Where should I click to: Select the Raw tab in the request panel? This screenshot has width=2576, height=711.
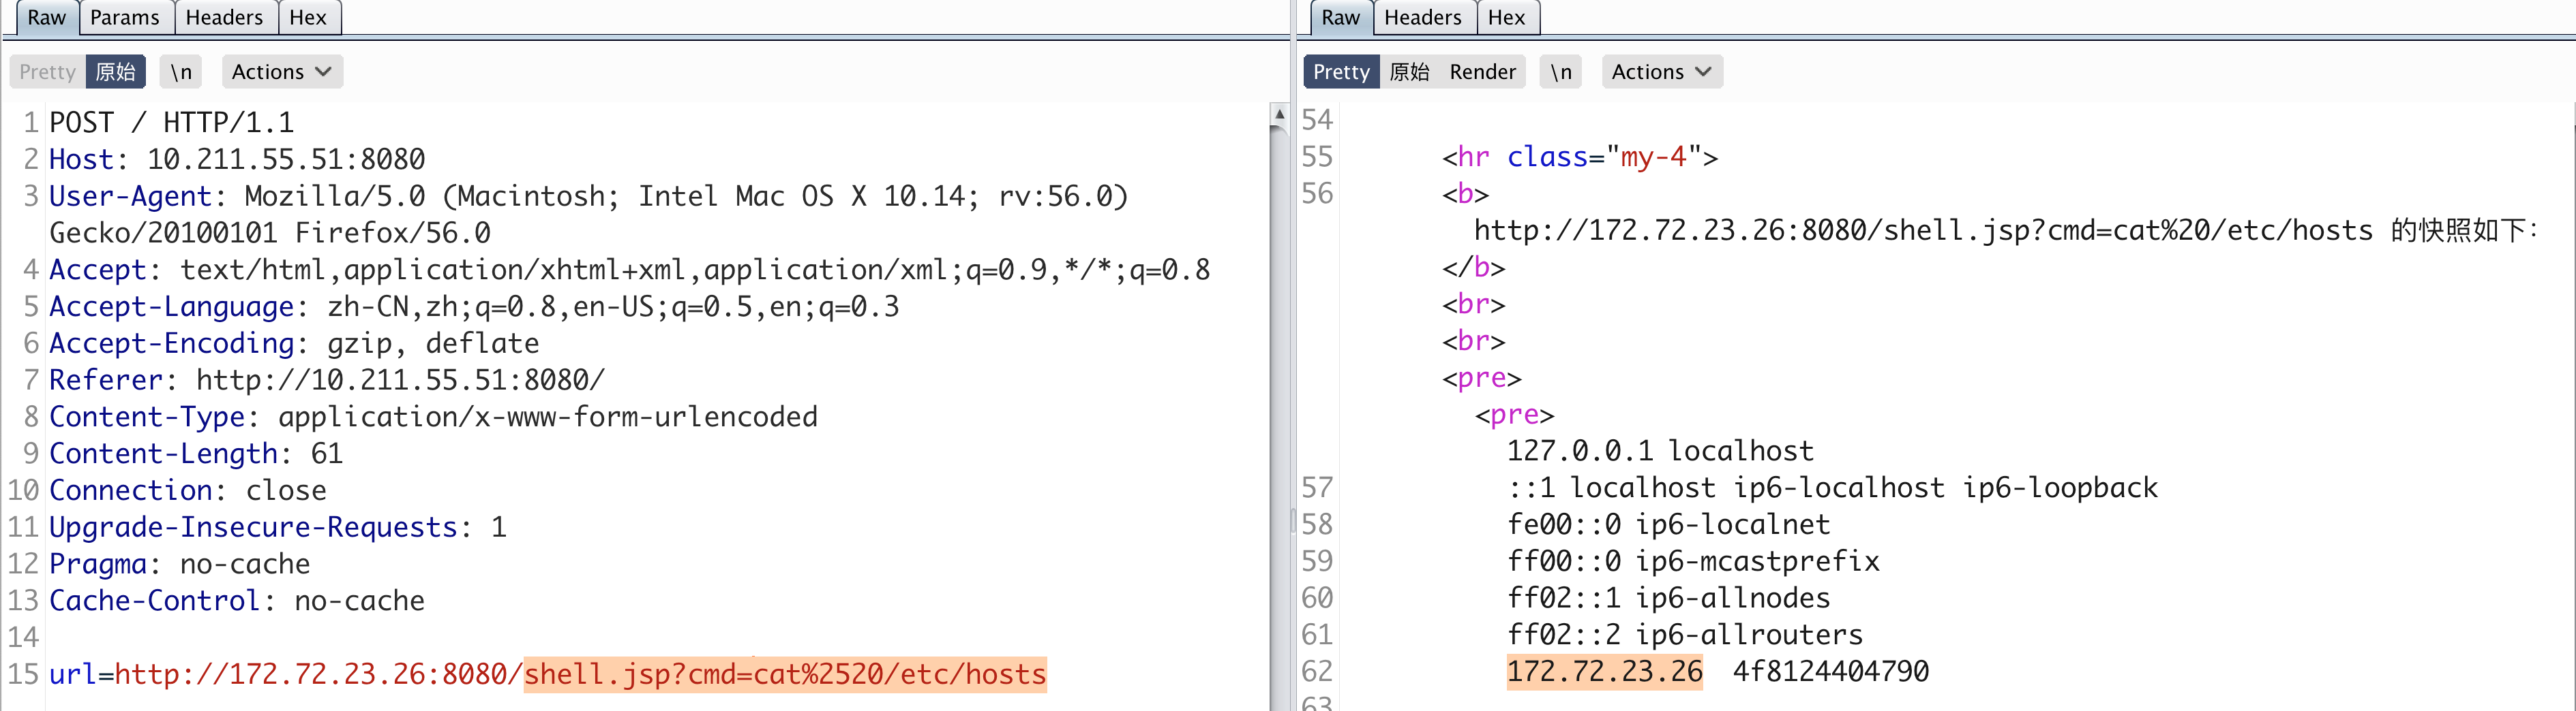[x=46, y=17]
